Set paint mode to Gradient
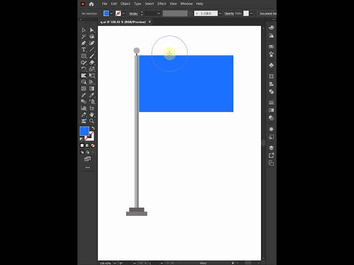 tap(87, 146)
